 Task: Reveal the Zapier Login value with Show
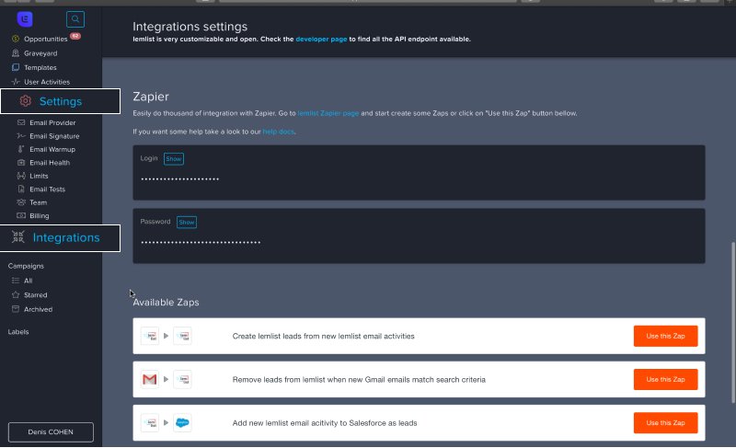pos(174,158)
